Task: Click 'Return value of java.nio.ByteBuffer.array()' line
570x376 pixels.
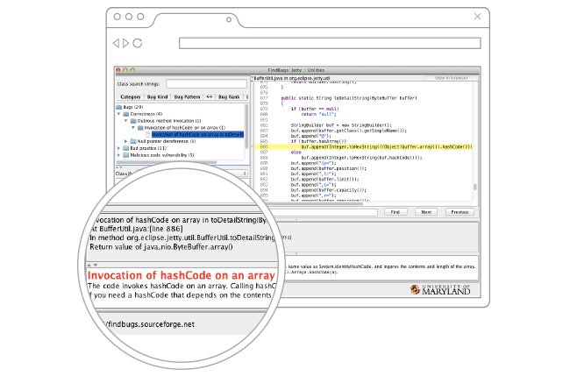Action: 161,247
